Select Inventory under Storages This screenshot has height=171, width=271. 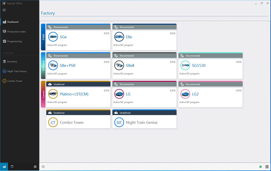pos(12,61)
